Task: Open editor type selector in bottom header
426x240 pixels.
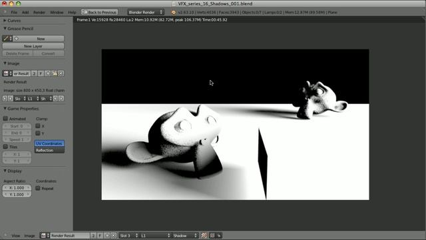Action: click(x=5, y=235)
